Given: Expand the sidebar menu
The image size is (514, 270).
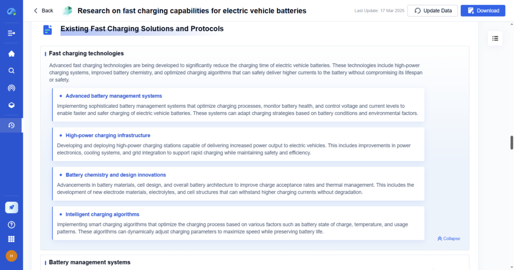Looking at the screenshot, I should [x=11, y=33].
